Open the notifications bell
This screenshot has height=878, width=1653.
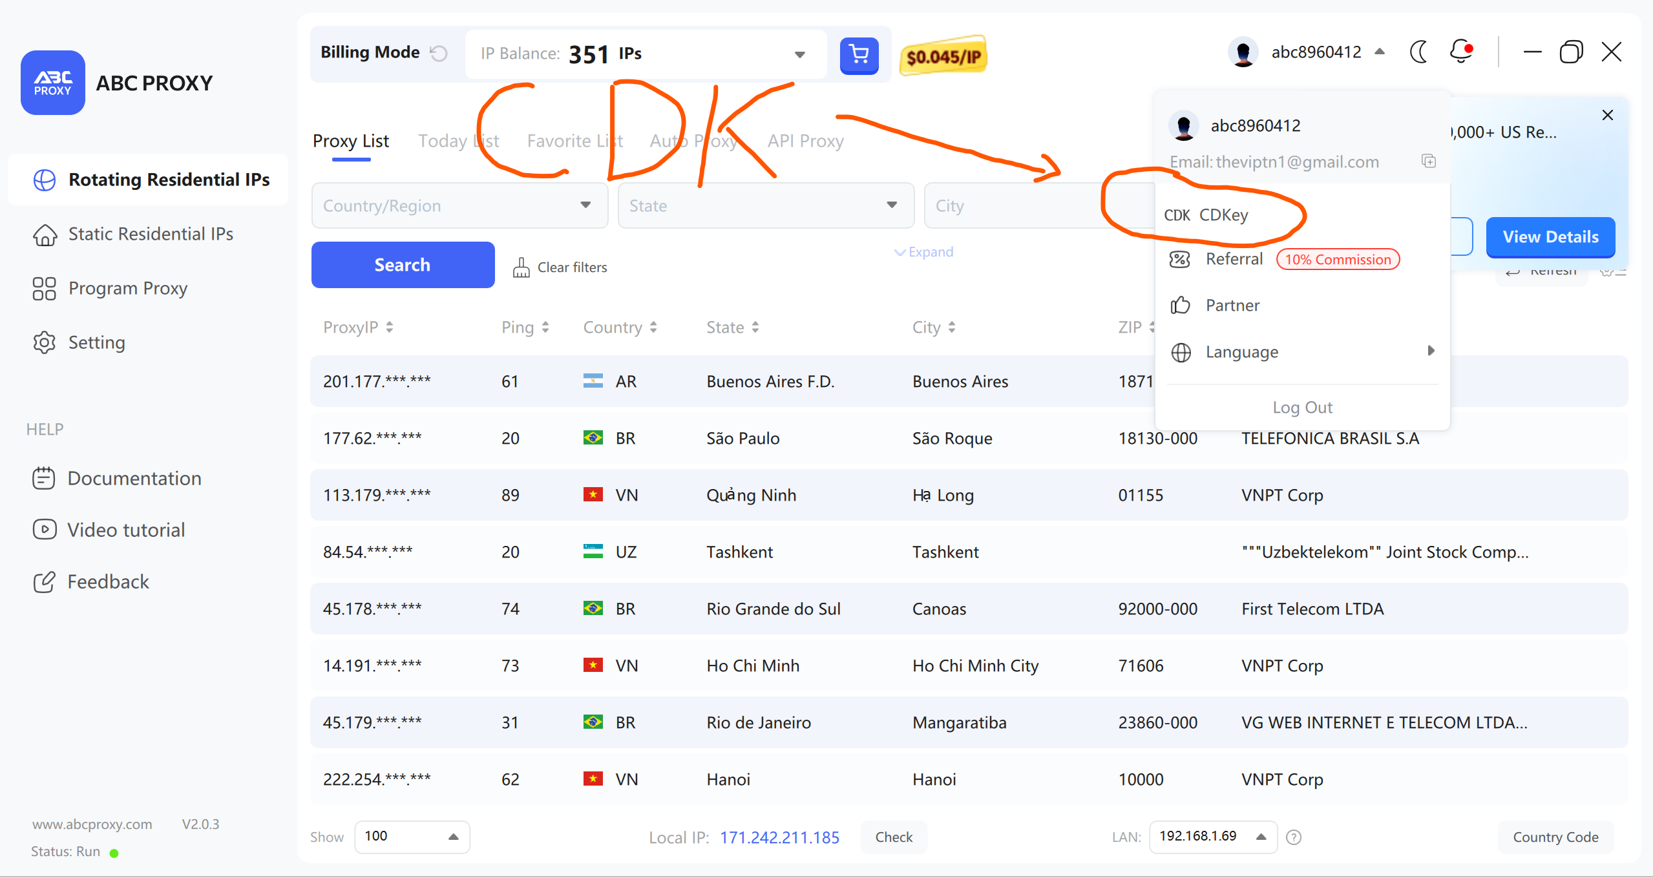(1460, 52)
